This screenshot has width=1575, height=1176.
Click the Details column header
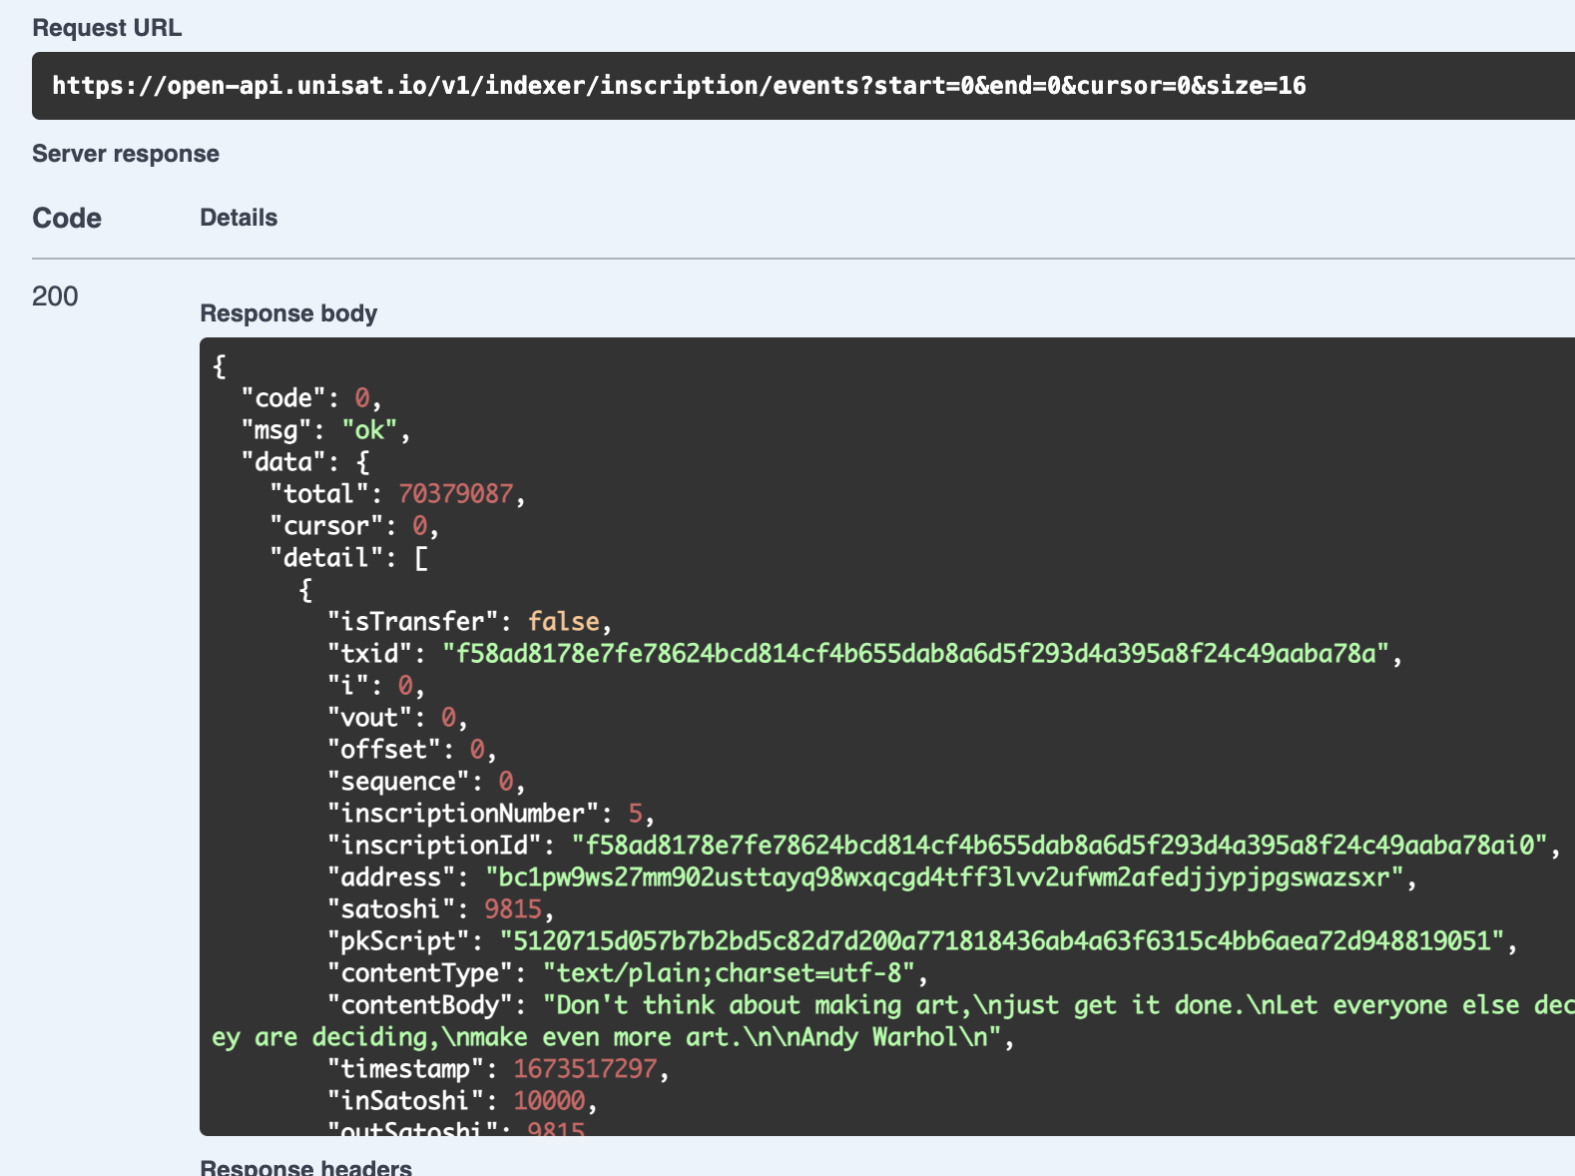[239, 218]
